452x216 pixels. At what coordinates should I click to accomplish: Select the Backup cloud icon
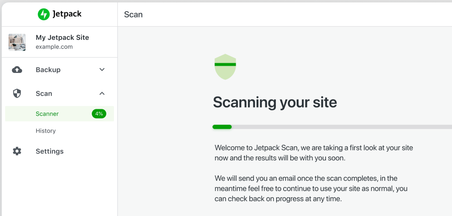click(17, 70)
